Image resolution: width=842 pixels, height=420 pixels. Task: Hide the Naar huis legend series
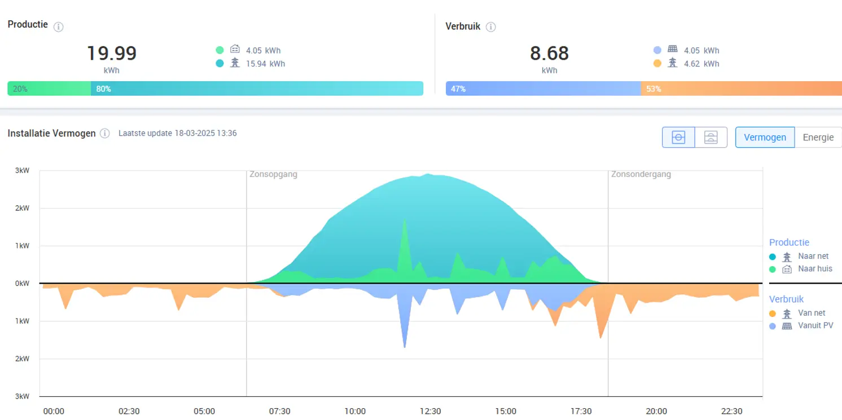click(x=815, y=269)
